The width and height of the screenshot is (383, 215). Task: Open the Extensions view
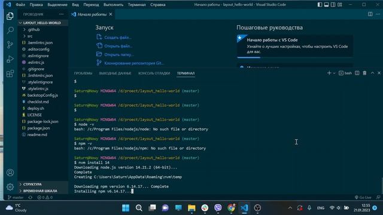10,73
